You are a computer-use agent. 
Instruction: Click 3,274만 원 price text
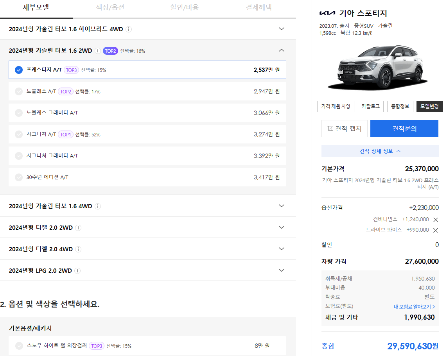(267, 134)
